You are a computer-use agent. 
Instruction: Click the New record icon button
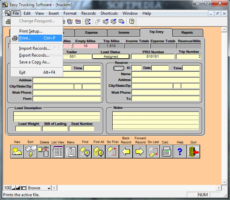pyautogui.click(x=17, y=152)
